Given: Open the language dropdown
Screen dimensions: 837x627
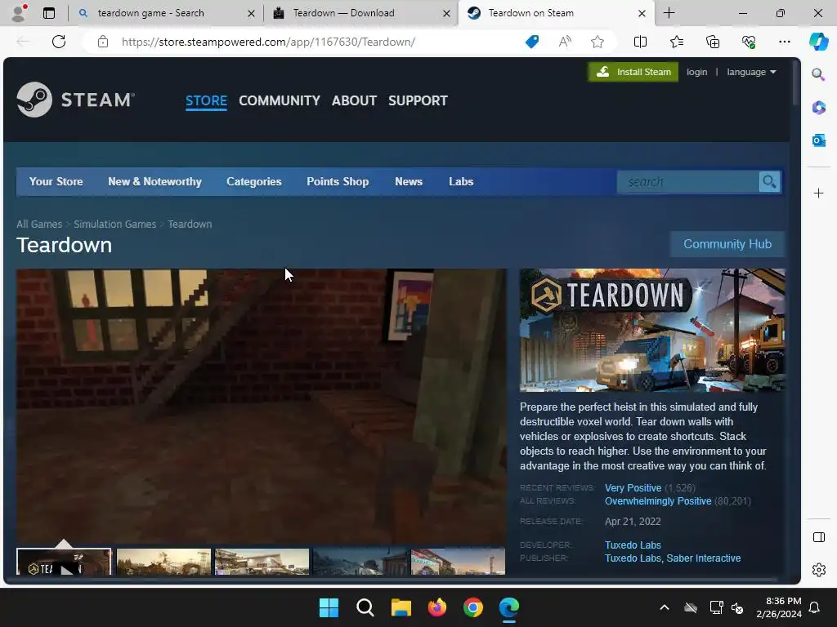Looking at the screenshot, I should point(751,72).
